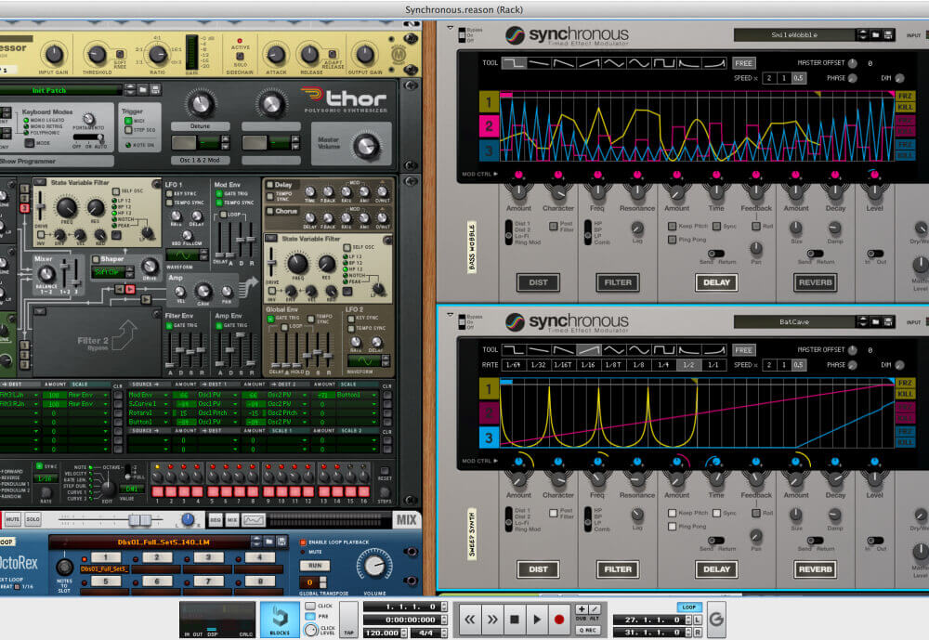Select the rising curve tool in BatCave Synchronous
This screenshot has width=929, height=640.
point(713,349)
